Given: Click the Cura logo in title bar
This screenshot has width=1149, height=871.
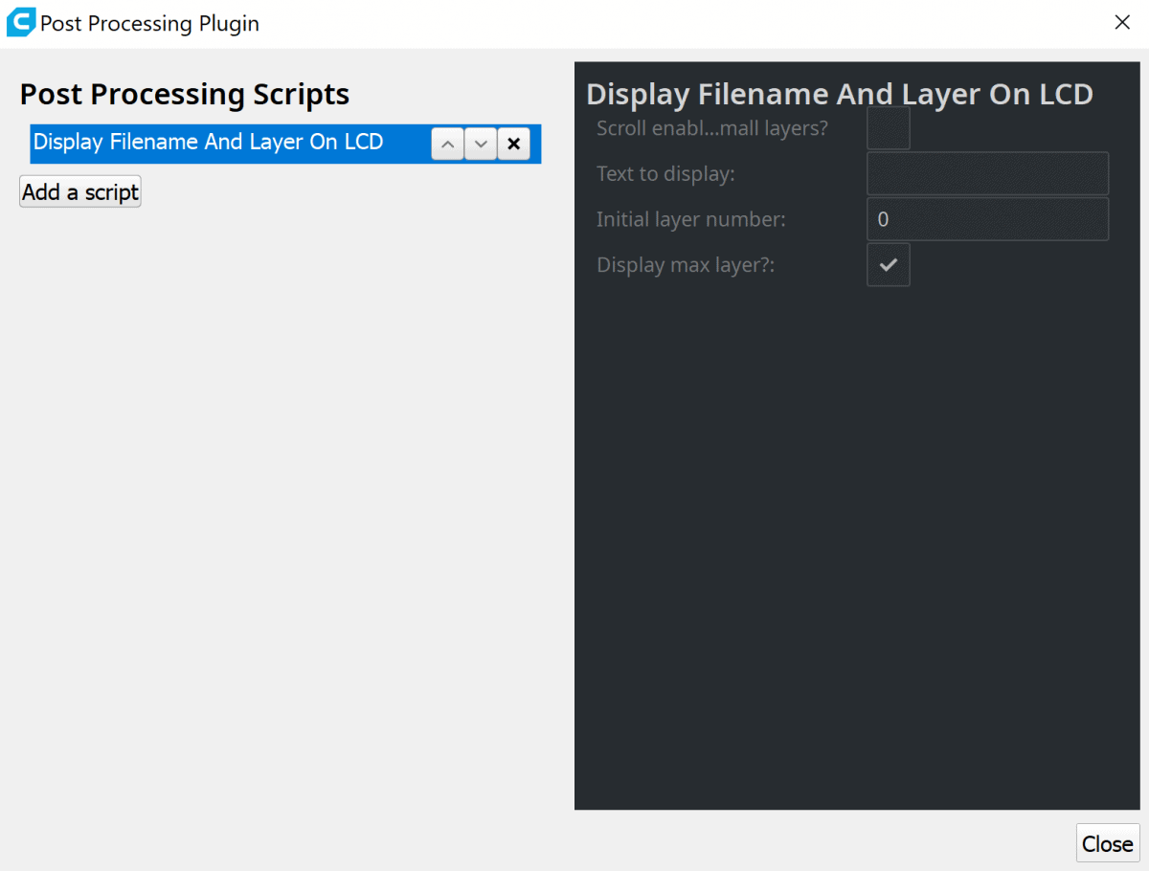Looking at the screenshot, I should 20,23.
